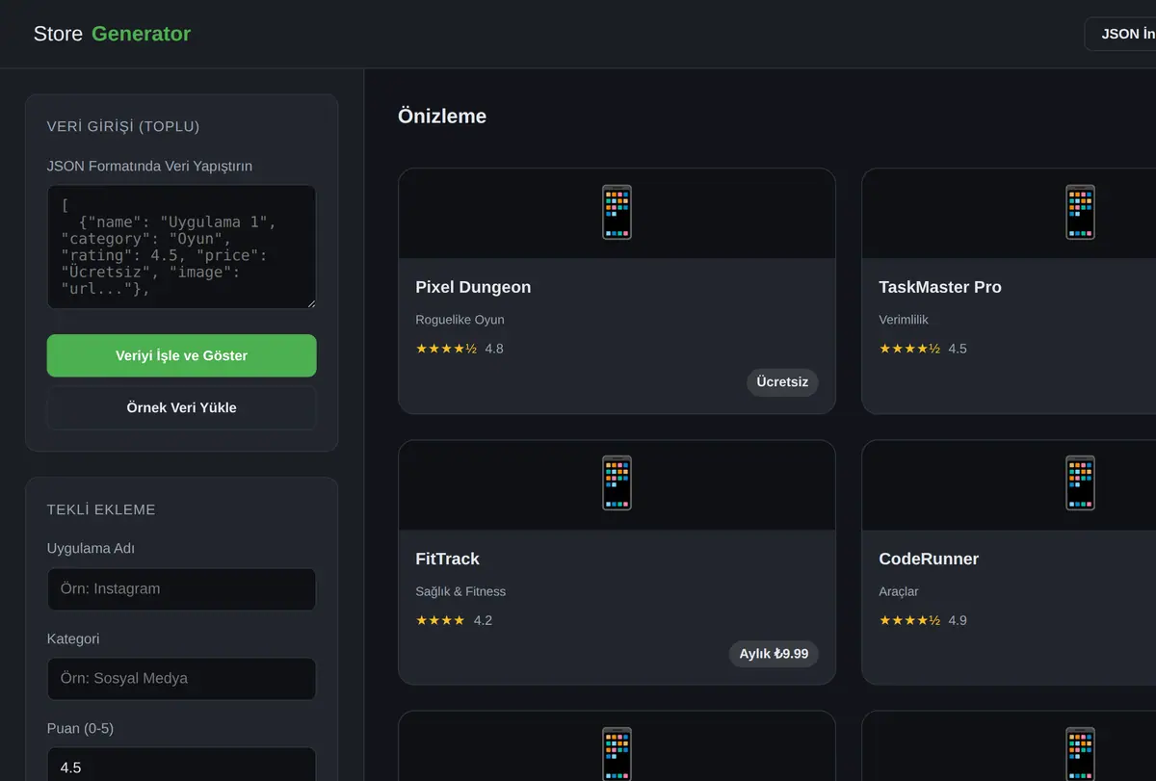Image resolution: width=1156 pixels, height=781 pixels.
Task: Load sample data with Örnek Veri Yükle
Action: (181, 407)
